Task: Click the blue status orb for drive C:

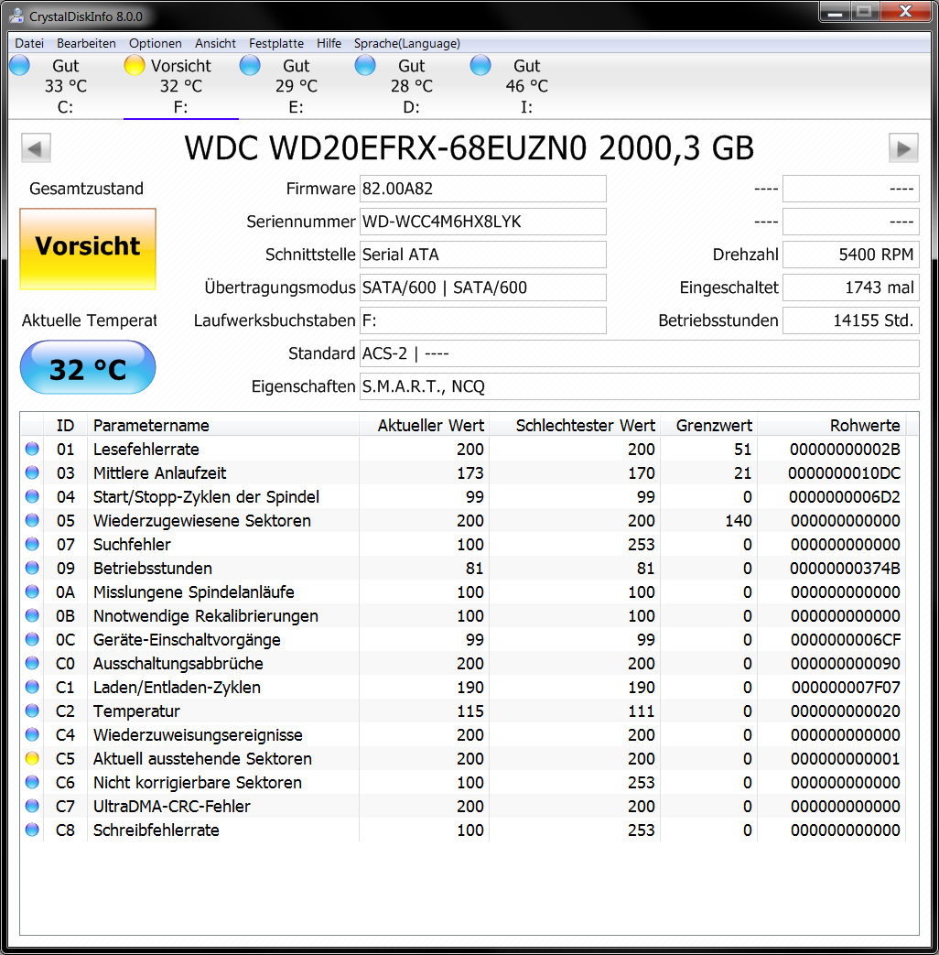Action: tap(19, 65)
